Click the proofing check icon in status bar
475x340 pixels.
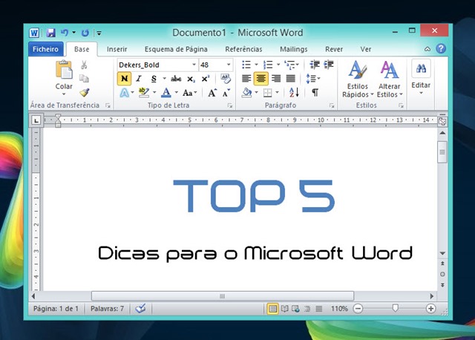pos(140,309)
